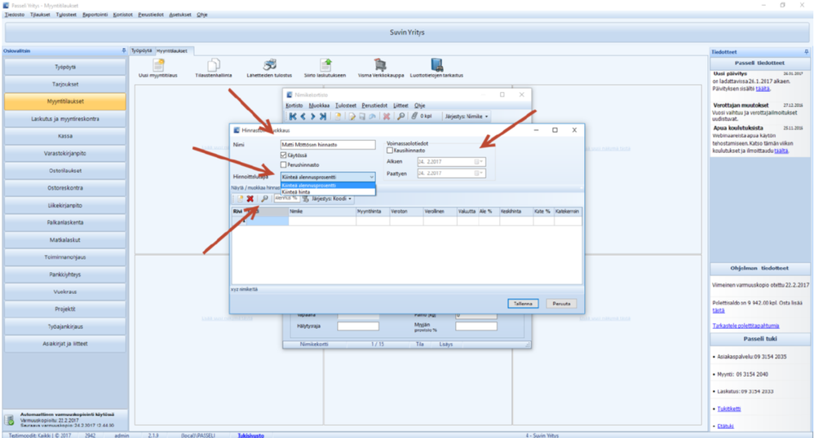Click Peruuta button
The width and height of the screenshot is (814, 438).
[561, 304]
